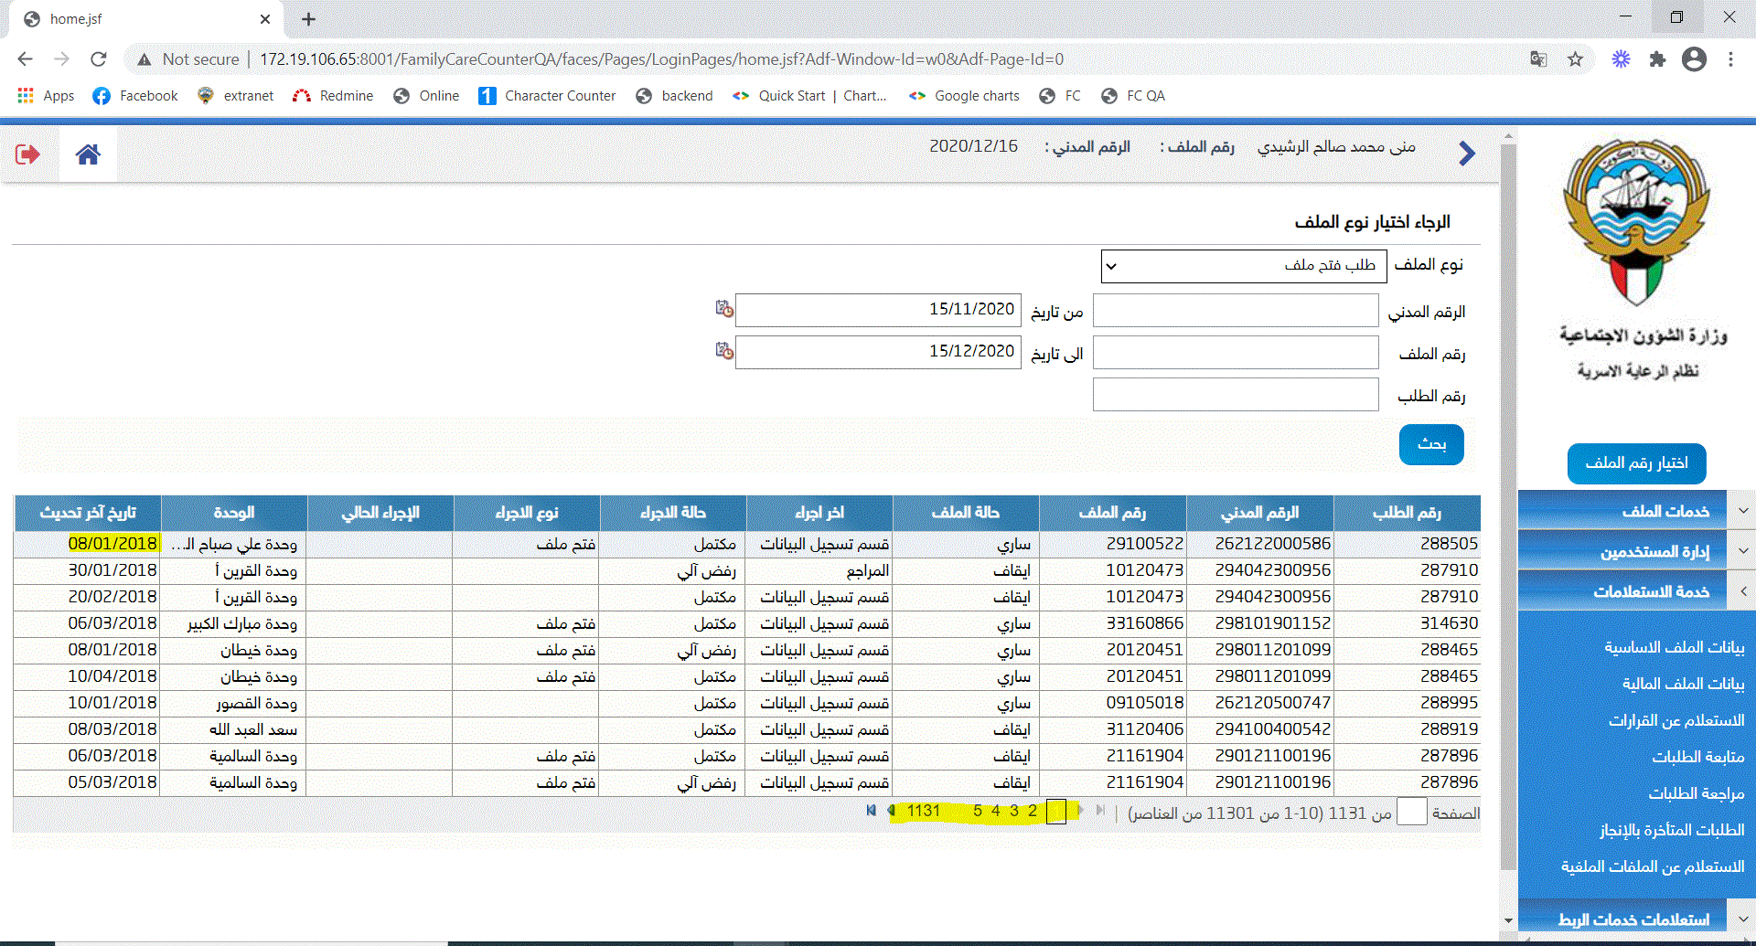Open browser extensions puzzle icon

[x=1657, y=59]
